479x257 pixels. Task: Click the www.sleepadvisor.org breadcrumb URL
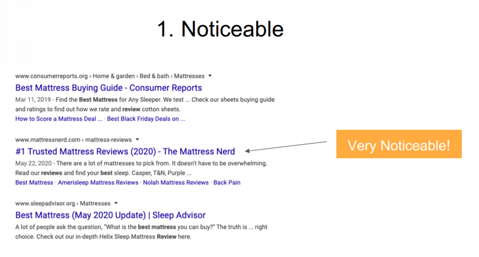[x=45, y=203]
